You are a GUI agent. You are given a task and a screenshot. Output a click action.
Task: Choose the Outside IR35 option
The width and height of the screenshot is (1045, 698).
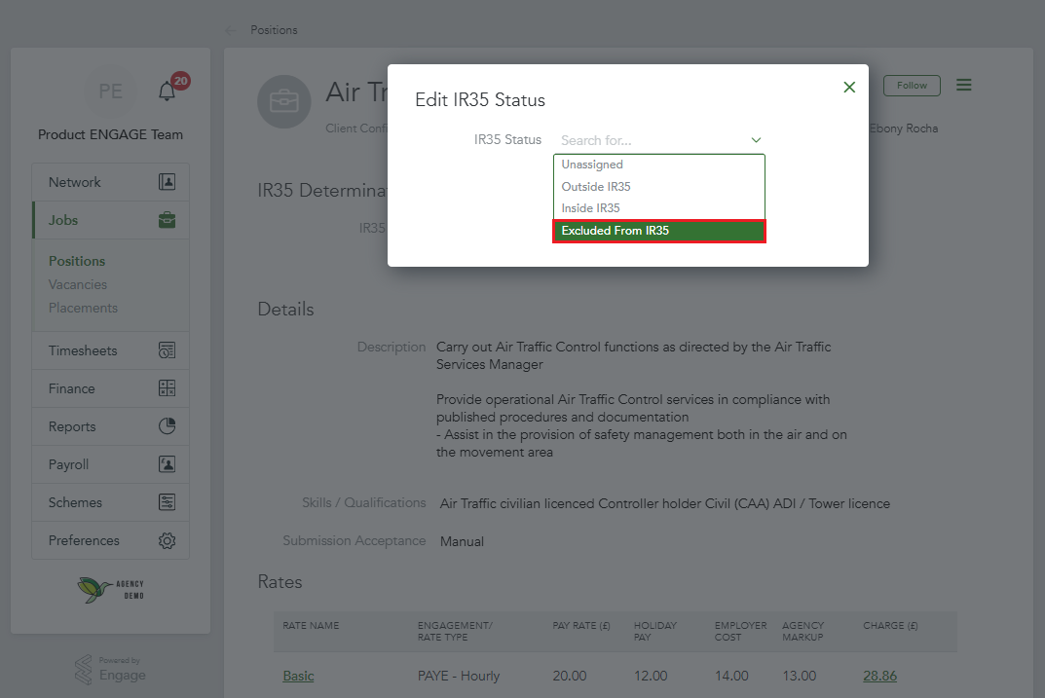[659, 187]
